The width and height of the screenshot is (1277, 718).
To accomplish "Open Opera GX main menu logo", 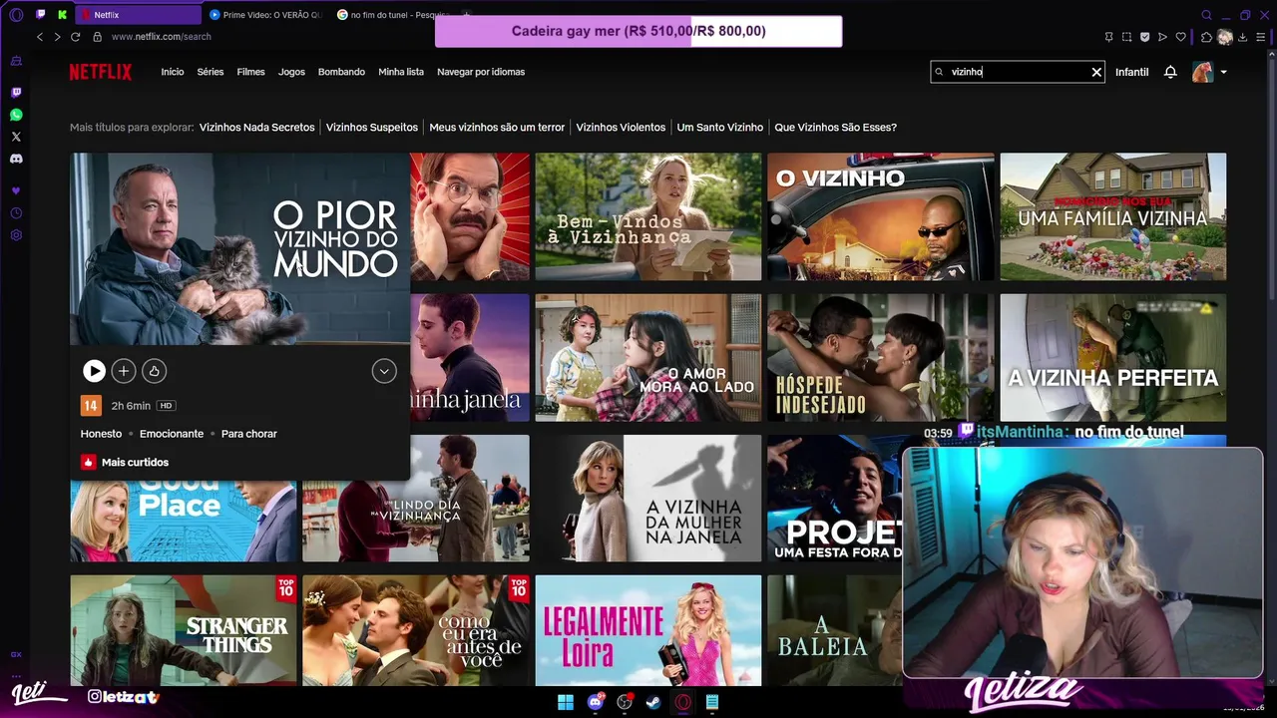I will click(16, 15).
